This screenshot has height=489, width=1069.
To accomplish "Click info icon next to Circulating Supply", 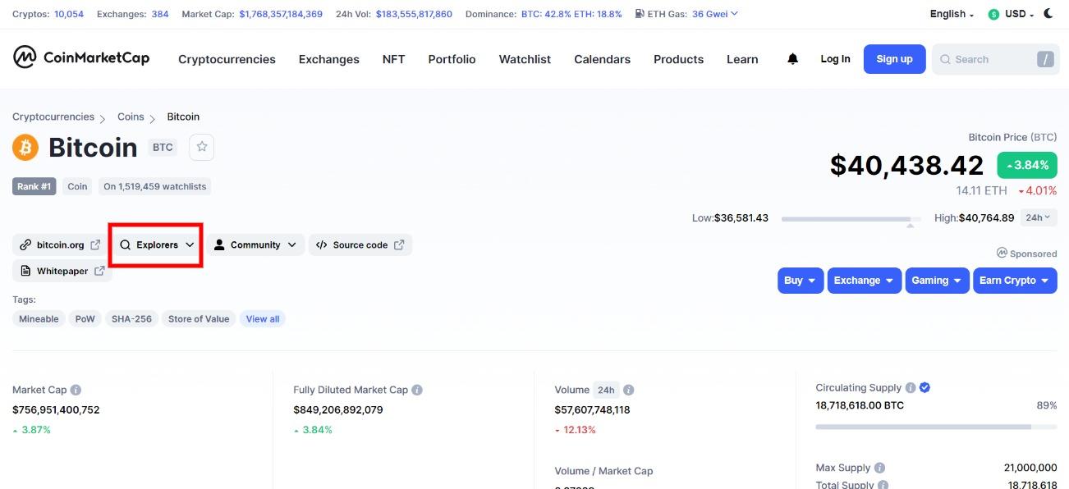I will [x=910, y=388].
